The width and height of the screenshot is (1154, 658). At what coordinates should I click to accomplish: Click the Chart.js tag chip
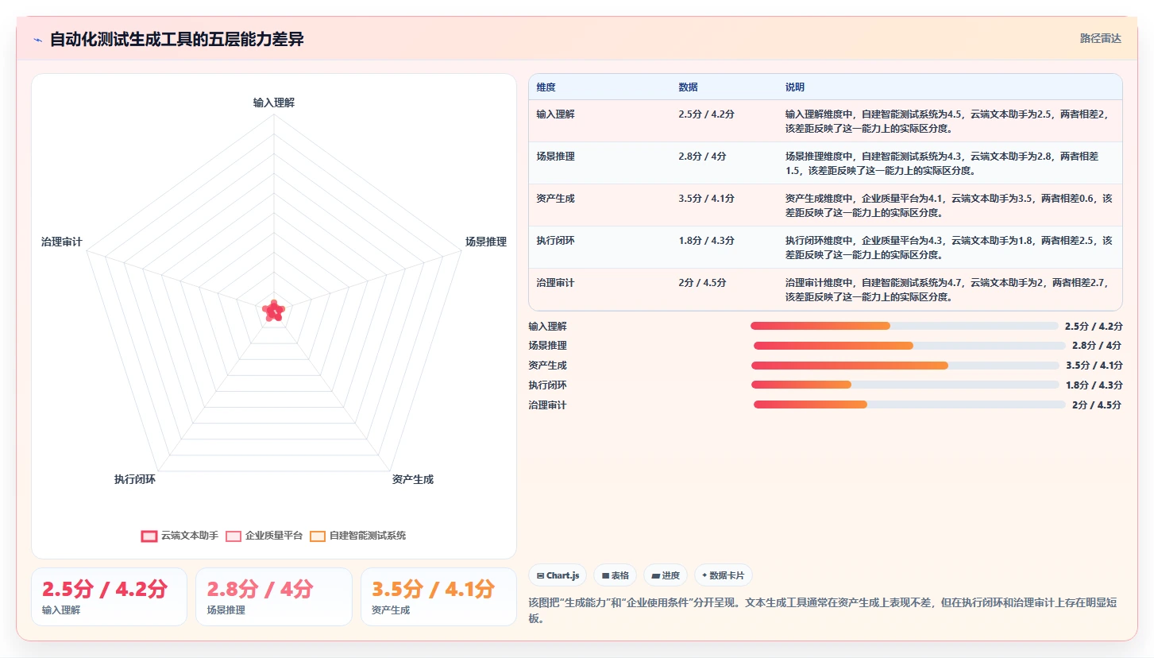click(x=558, y=575)
